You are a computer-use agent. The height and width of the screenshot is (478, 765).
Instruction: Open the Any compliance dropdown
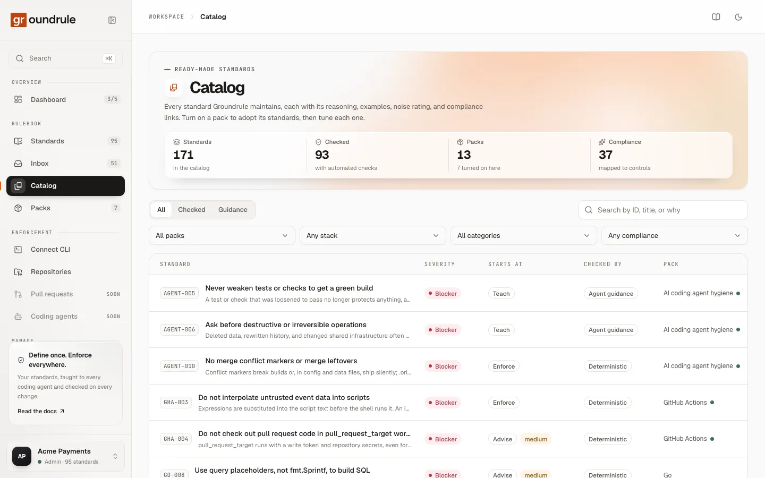coord(675,236)
